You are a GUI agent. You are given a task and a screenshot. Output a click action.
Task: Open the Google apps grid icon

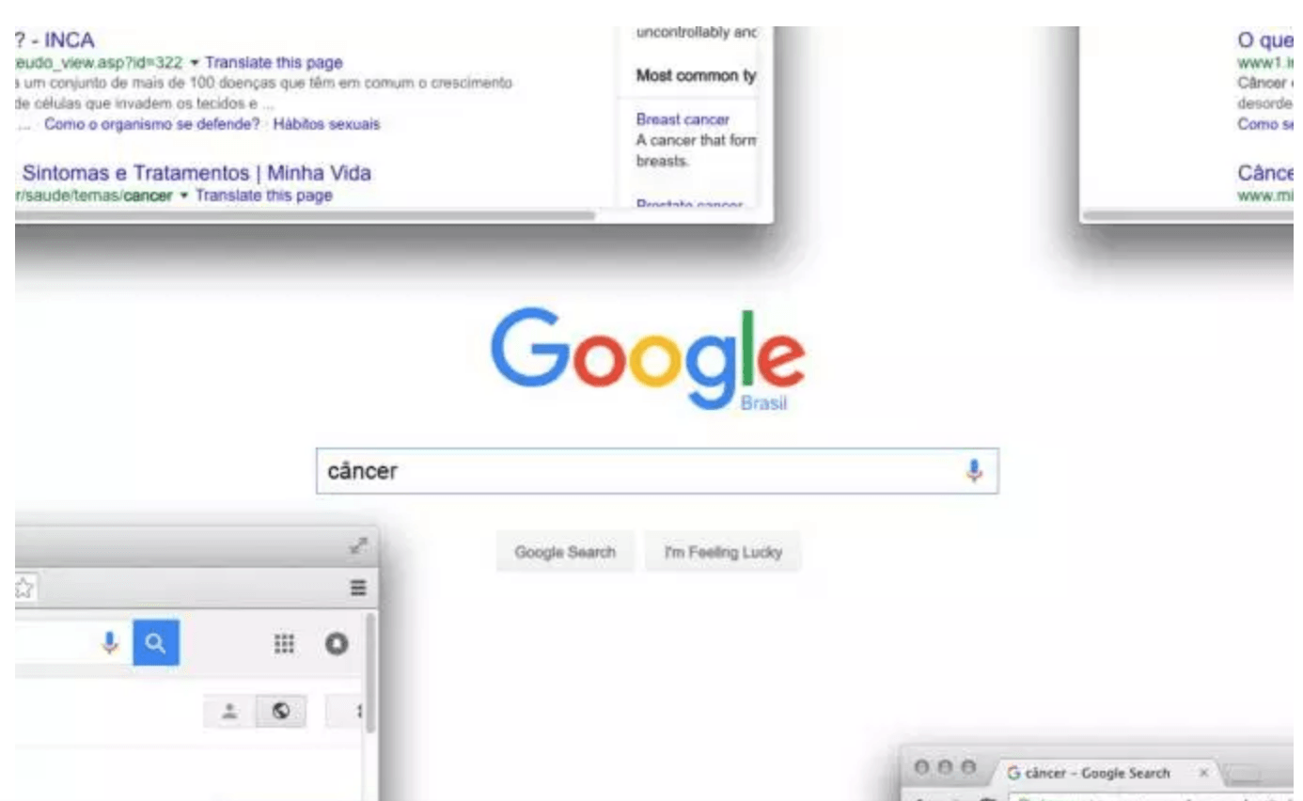point(284,644)
